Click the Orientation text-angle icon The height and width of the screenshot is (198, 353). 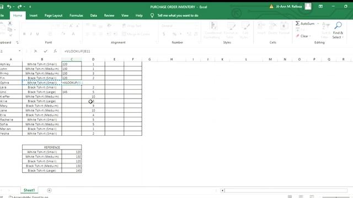point(109,25)
